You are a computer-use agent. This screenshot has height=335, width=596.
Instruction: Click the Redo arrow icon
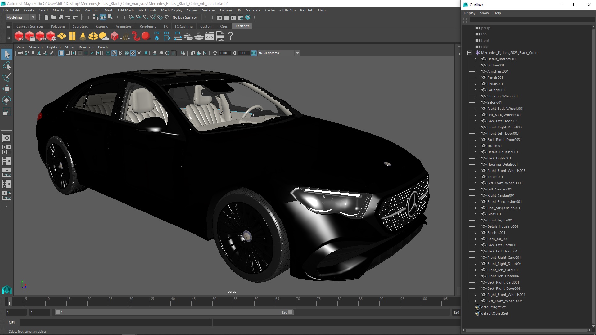[x=75, y=17]
